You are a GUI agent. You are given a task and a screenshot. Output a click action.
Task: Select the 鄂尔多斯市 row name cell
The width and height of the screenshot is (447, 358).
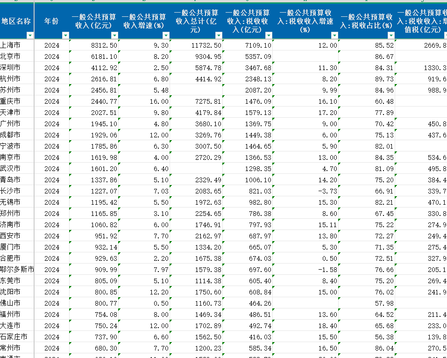17,269
